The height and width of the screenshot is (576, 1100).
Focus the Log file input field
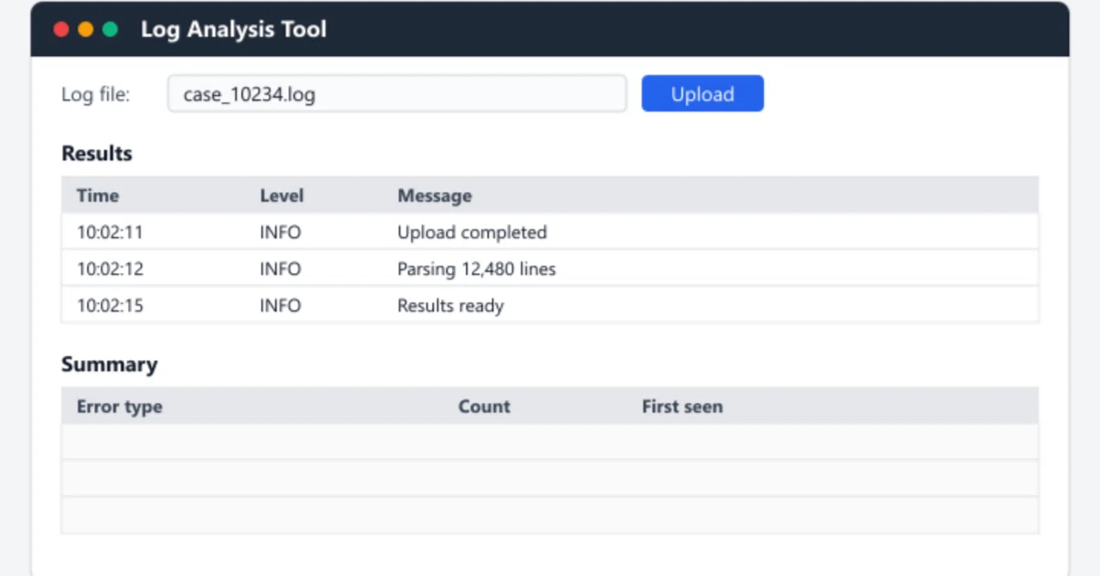coord(397,94)
